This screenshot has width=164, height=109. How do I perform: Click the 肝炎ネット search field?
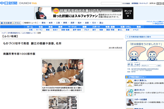tap(149, 66)
